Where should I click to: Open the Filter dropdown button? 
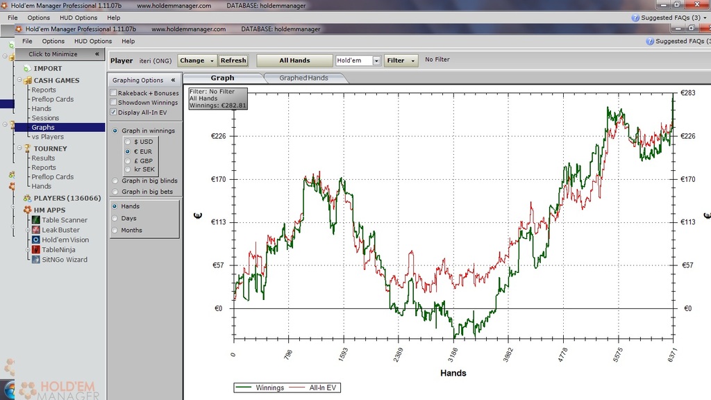click(401, 60)
